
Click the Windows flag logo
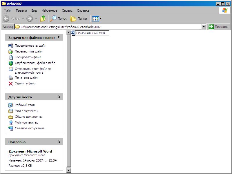coord(224,10)
